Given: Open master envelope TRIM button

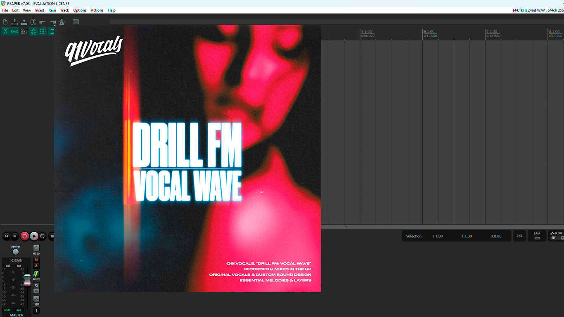Looking at the screenshot, I should coord(36,299).
